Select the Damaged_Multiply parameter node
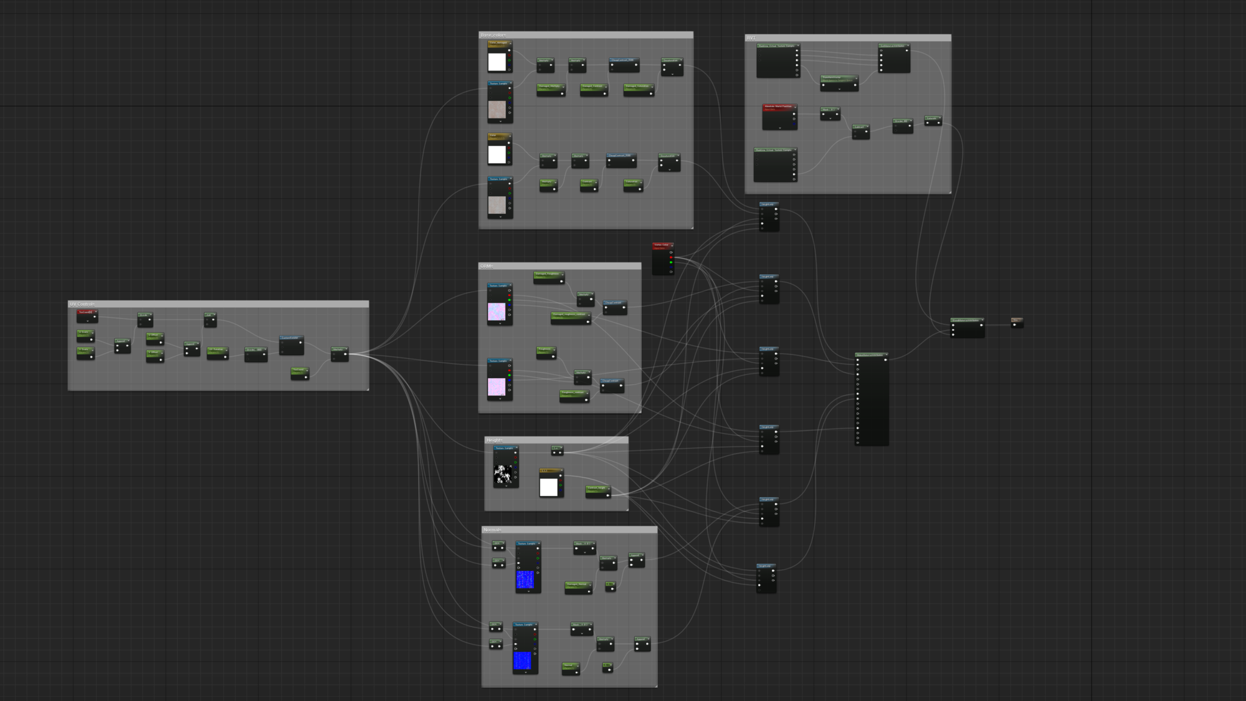Screen dimensions: 1246x701 point(550,87)
